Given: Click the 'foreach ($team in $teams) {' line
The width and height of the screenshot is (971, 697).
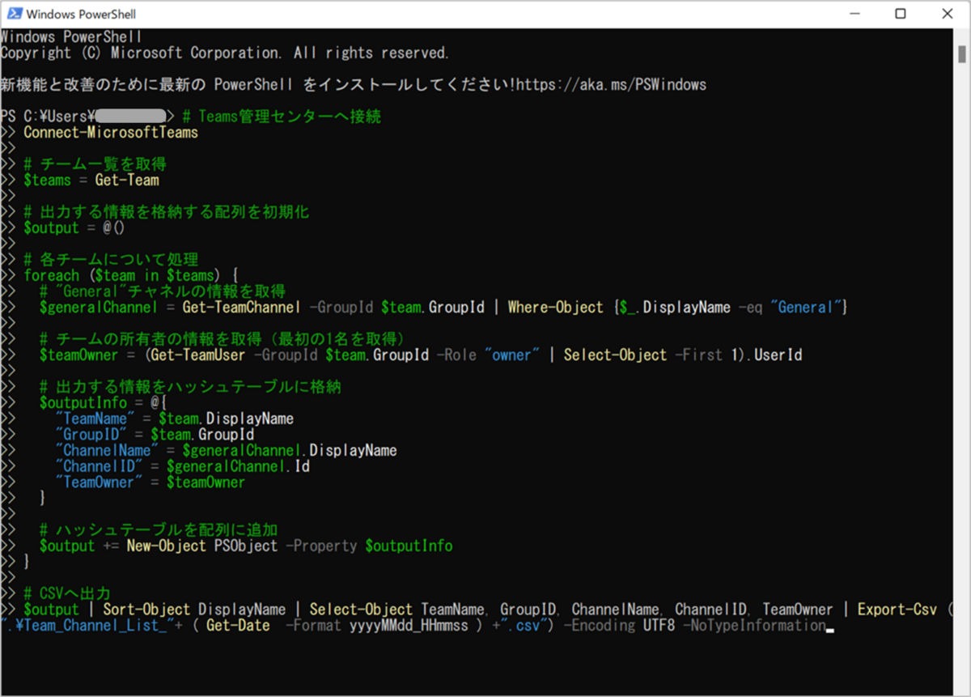Looking at the screenshot, I should (x=131, y=275).
